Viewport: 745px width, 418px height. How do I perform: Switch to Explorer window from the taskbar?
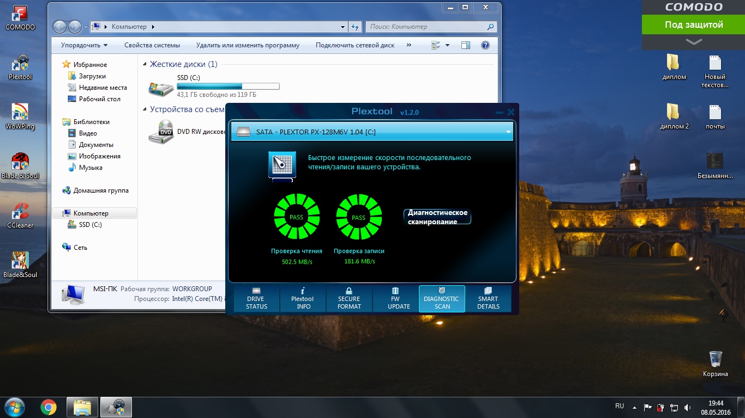pyautogui.click(x=83, y=407)
